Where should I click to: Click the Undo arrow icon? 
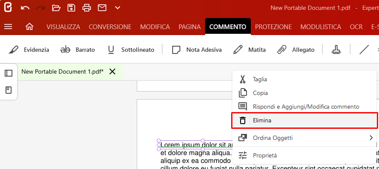pyautogui.click(x=25, y=8)
